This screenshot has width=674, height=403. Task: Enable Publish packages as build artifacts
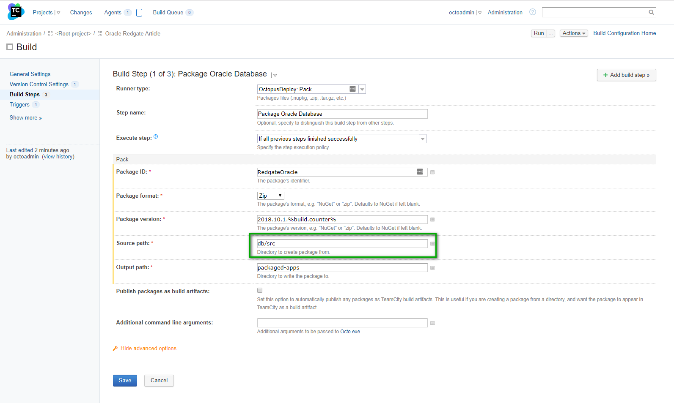(x=260, y=291)
